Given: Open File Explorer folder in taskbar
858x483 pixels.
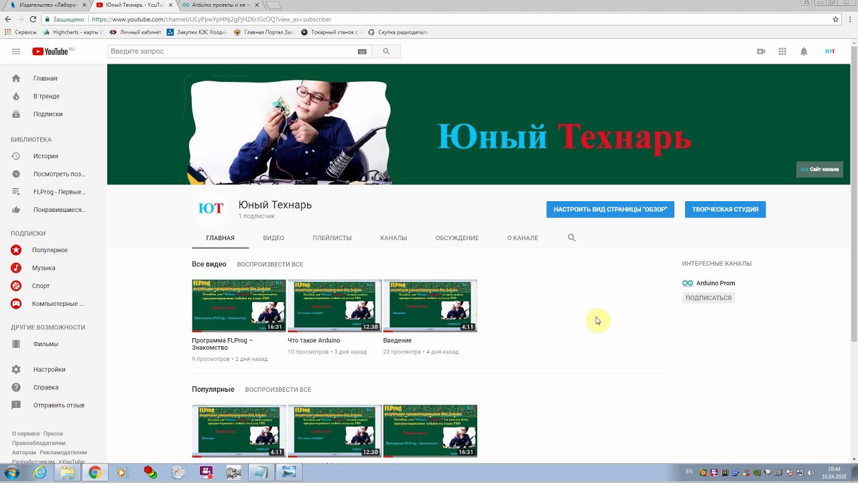Looking at the screenshot, I should click(x=68, y=473).
